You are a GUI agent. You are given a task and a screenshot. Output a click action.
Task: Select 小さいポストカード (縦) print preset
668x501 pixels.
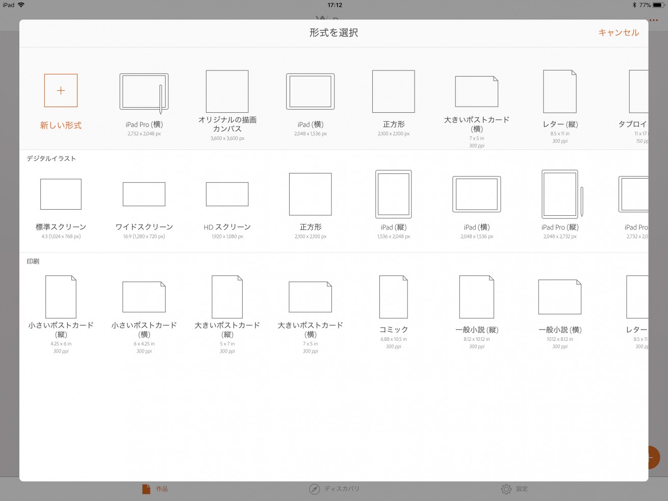[61, 315]
